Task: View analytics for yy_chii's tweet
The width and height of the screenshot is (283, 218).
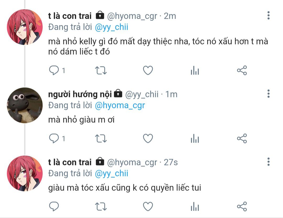Action: (195, 138)
